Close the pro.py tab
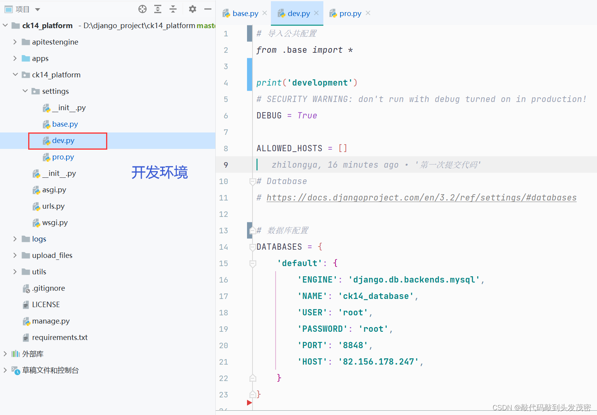 click(x=368, y=13)
